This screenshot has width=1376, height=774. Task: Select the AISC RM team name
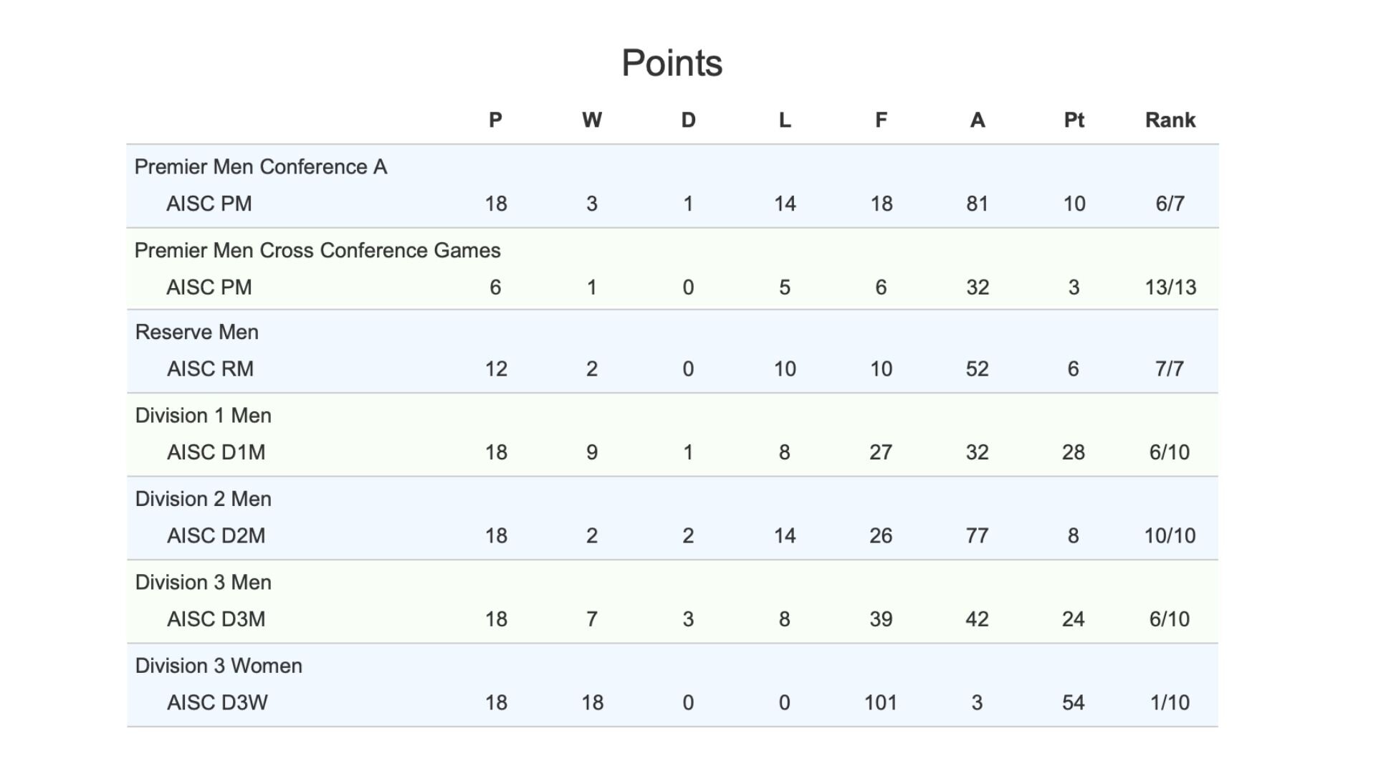pos(210,369)
